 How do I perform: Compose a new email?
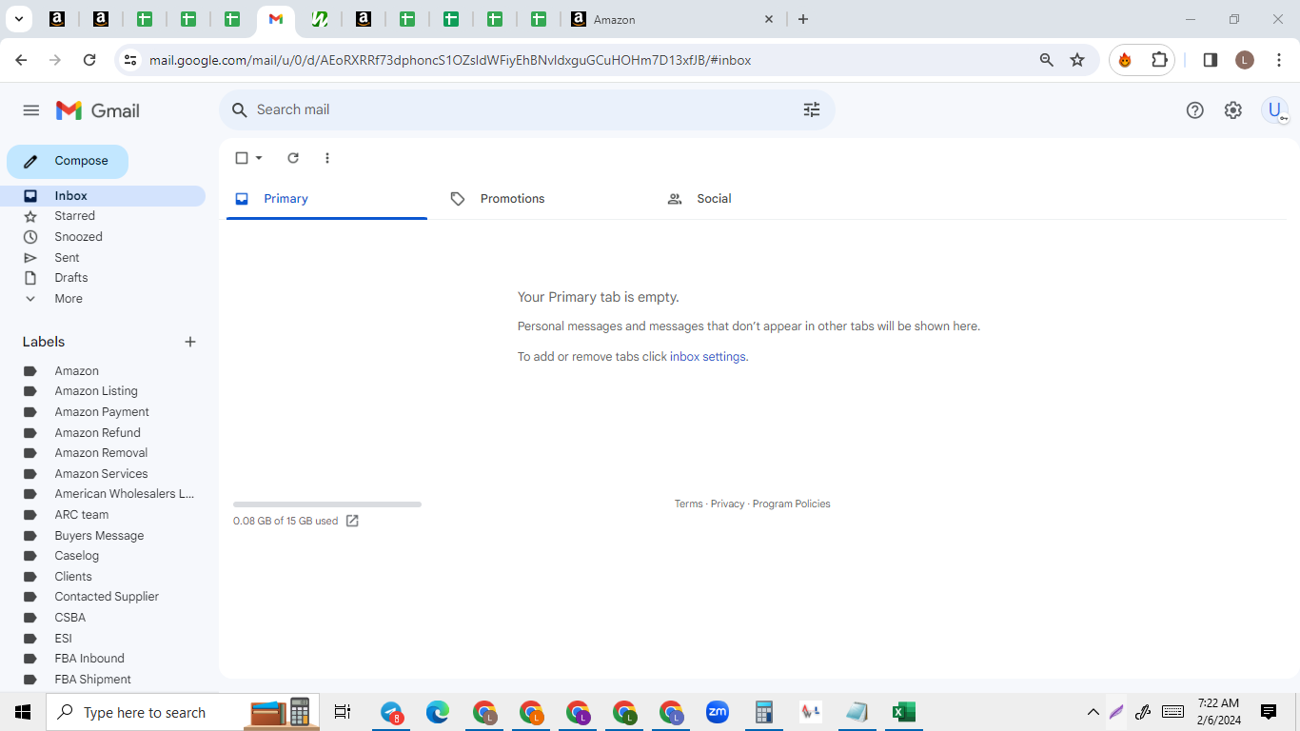[68, 161]
